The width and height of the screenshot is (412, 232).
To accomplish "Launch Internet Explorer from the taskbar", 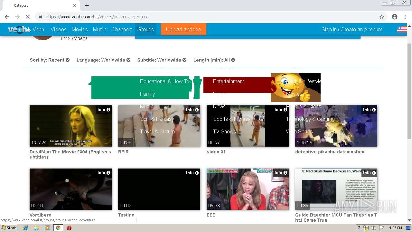I will click(26, 228).
